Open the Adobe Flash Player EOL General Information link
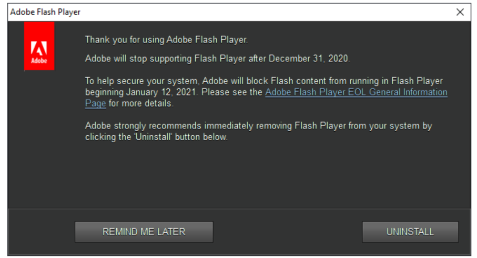This screenshot has width=477, height=258. 356,92
